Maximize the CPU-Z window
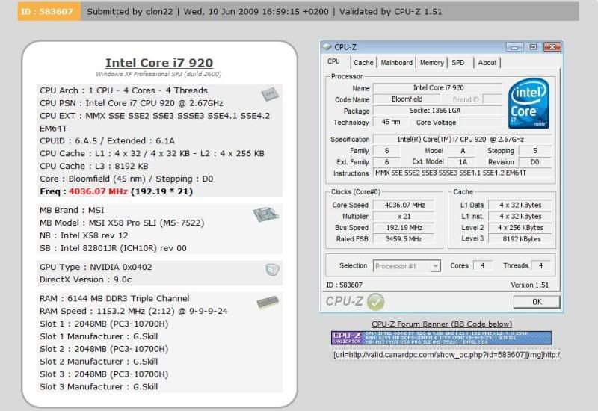This screenshot has height=411, width=598. coord(533,47)
